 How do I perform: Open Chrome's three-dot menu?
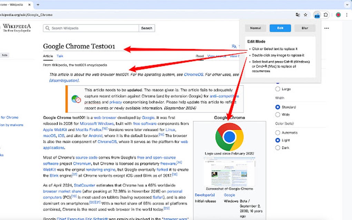(347, 15)
